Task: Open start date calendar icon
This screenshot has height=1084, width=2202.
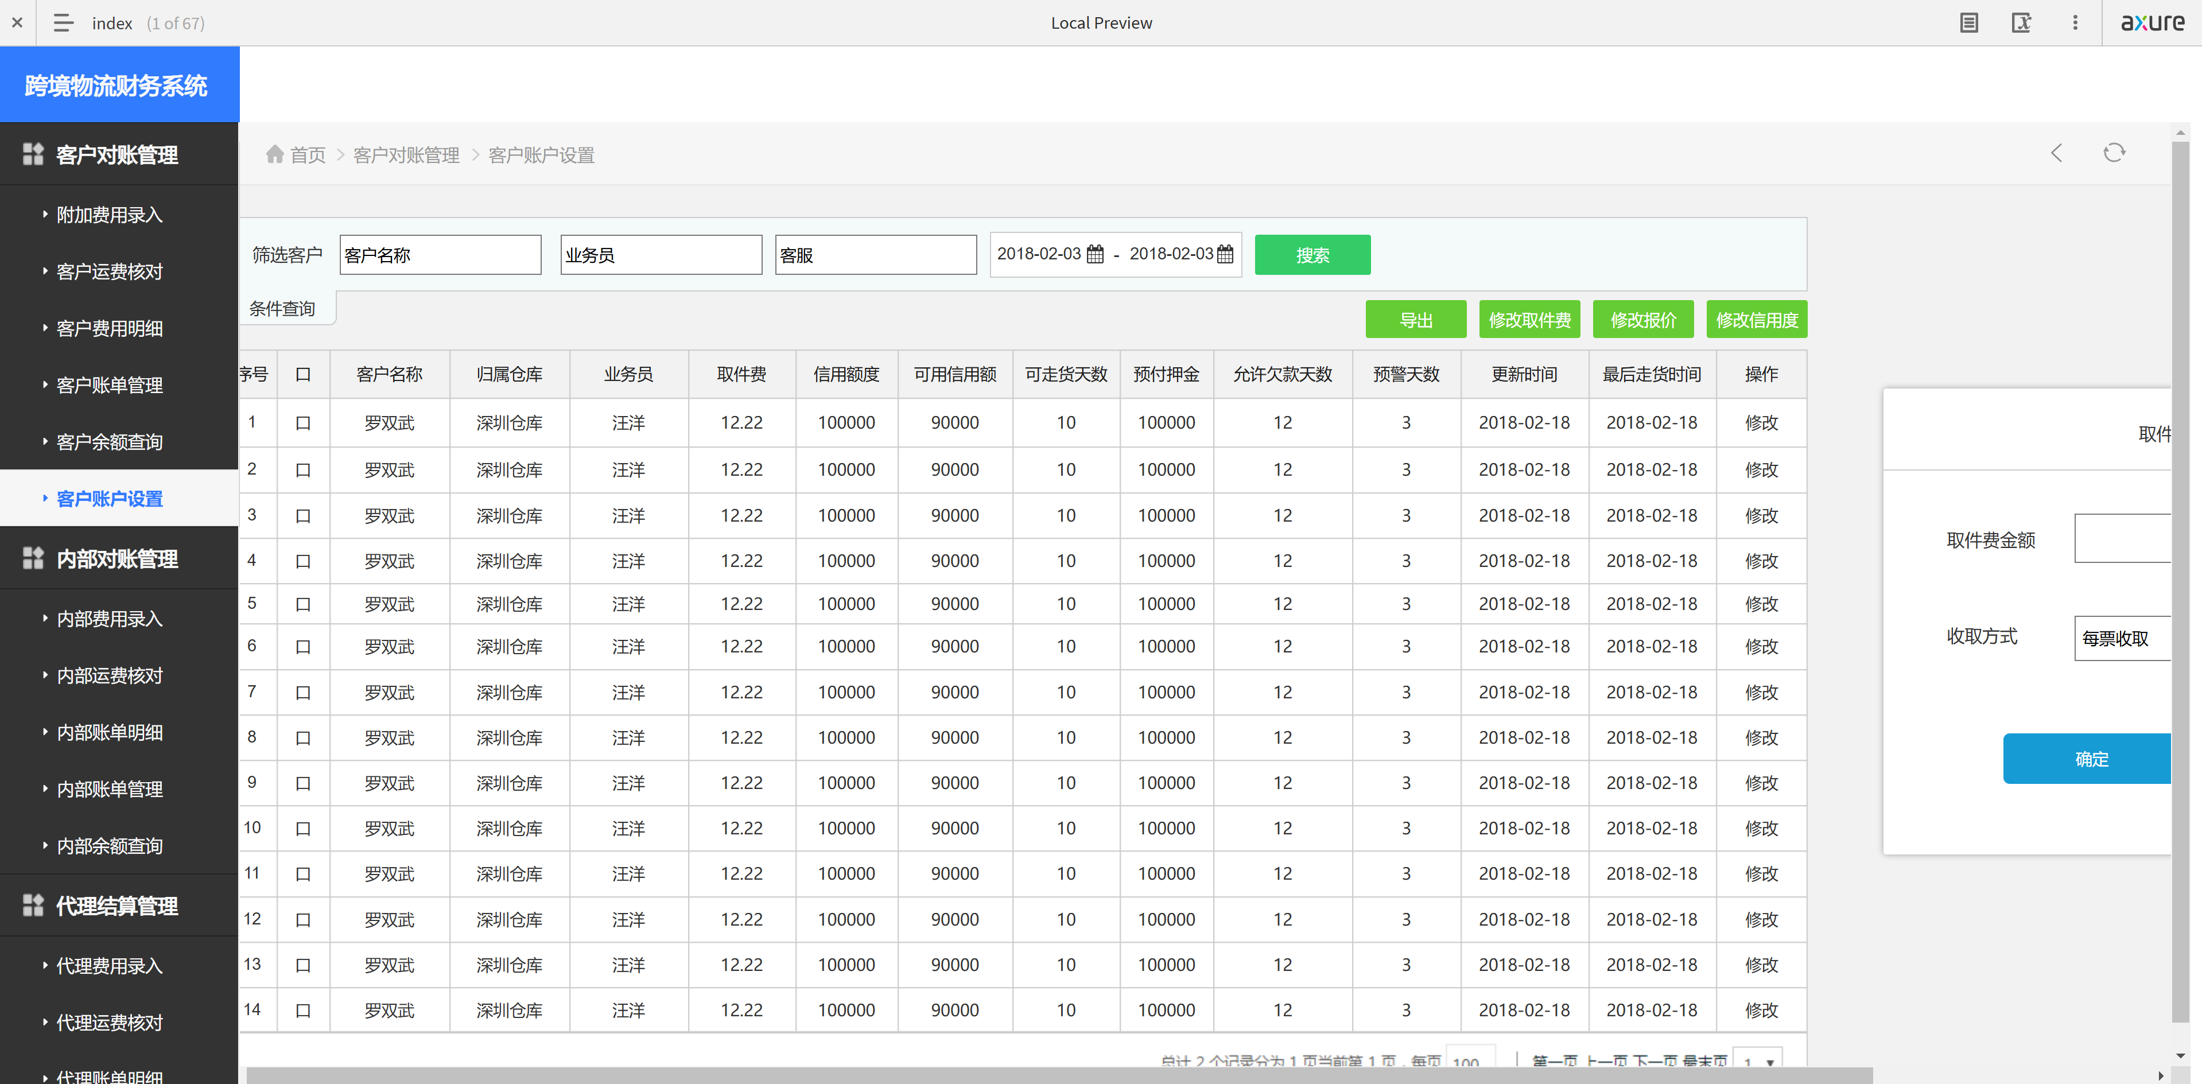Action: (x=1095, y=254)
